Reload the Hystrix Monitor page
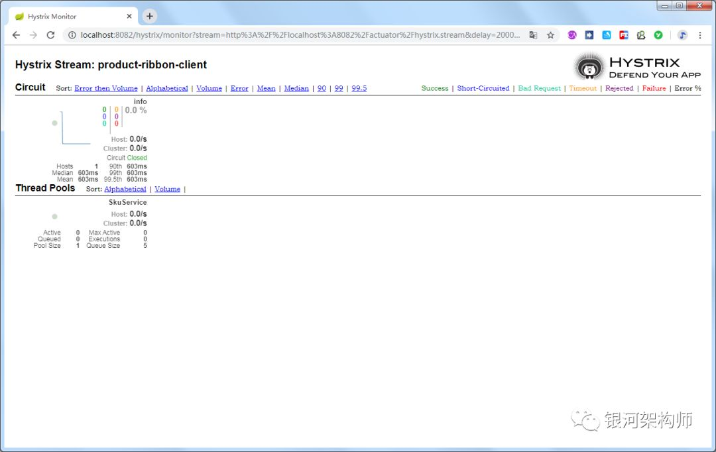Screen dimensions: 716x452 click(50, 35)
